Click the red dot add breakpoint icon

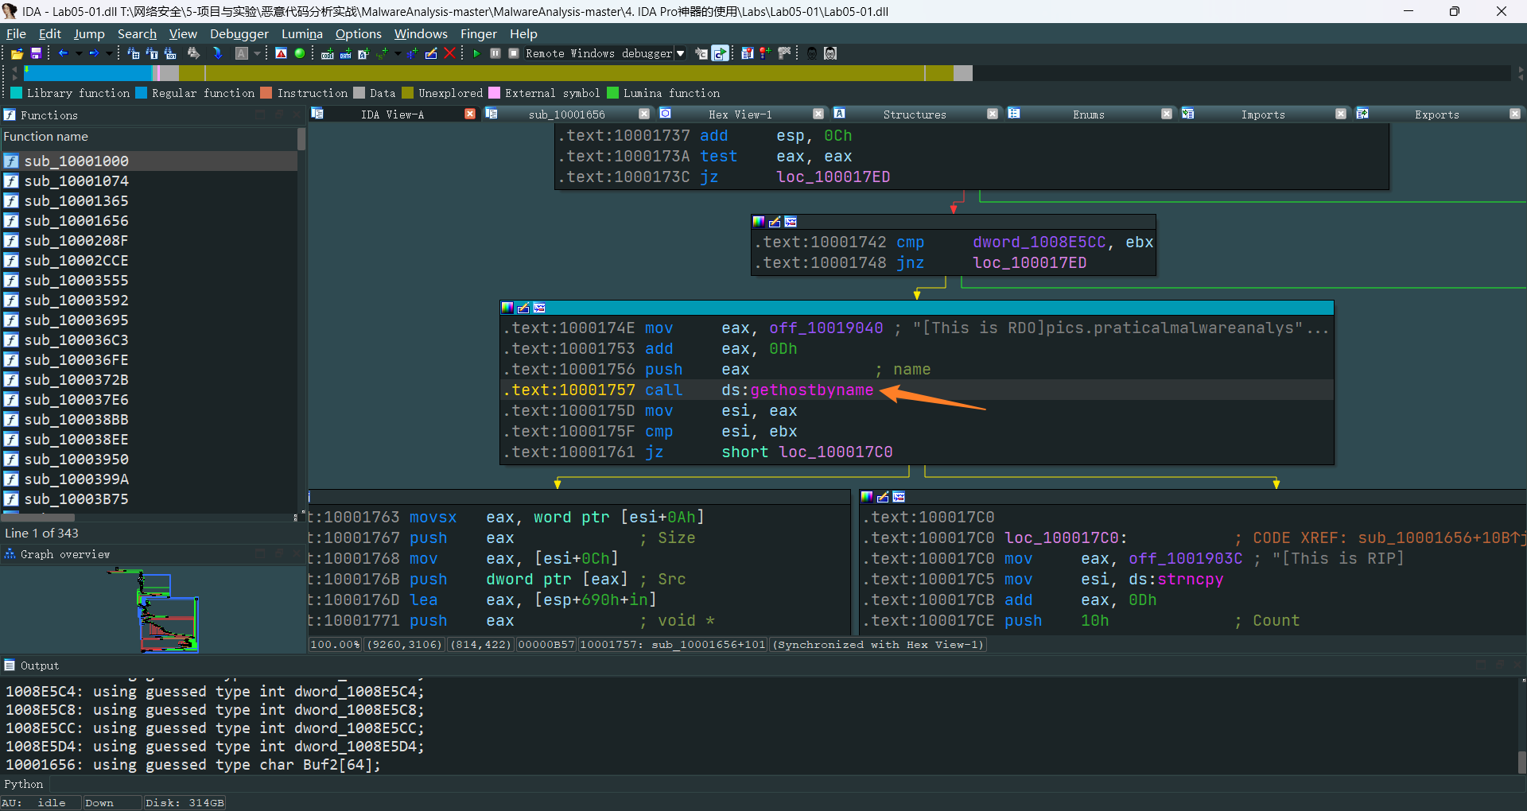tap(765, 53)
